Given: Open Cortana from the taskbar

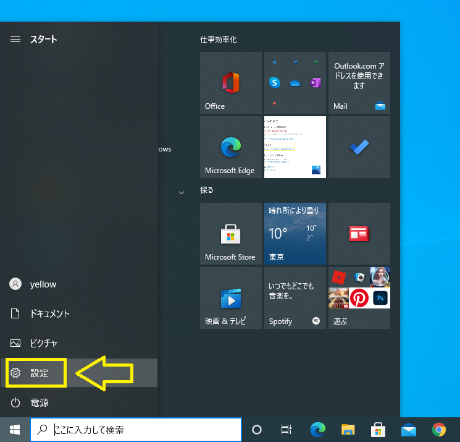Looking at the screenshot, I should coord(257,430).
